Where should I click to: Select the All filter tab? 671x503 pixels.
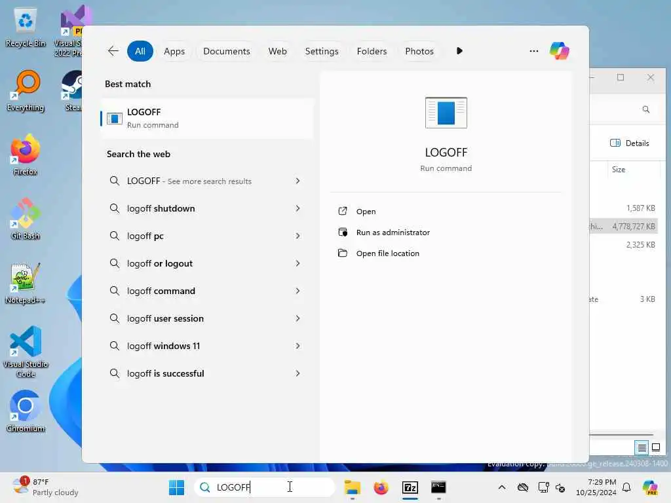click(x=140, y=51)
